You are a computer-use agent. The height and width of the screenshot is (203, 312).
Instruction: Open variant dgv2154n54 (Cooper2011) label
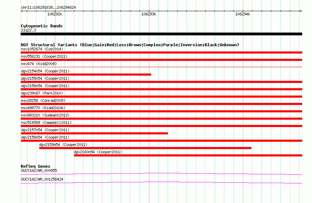pos(45,71)
